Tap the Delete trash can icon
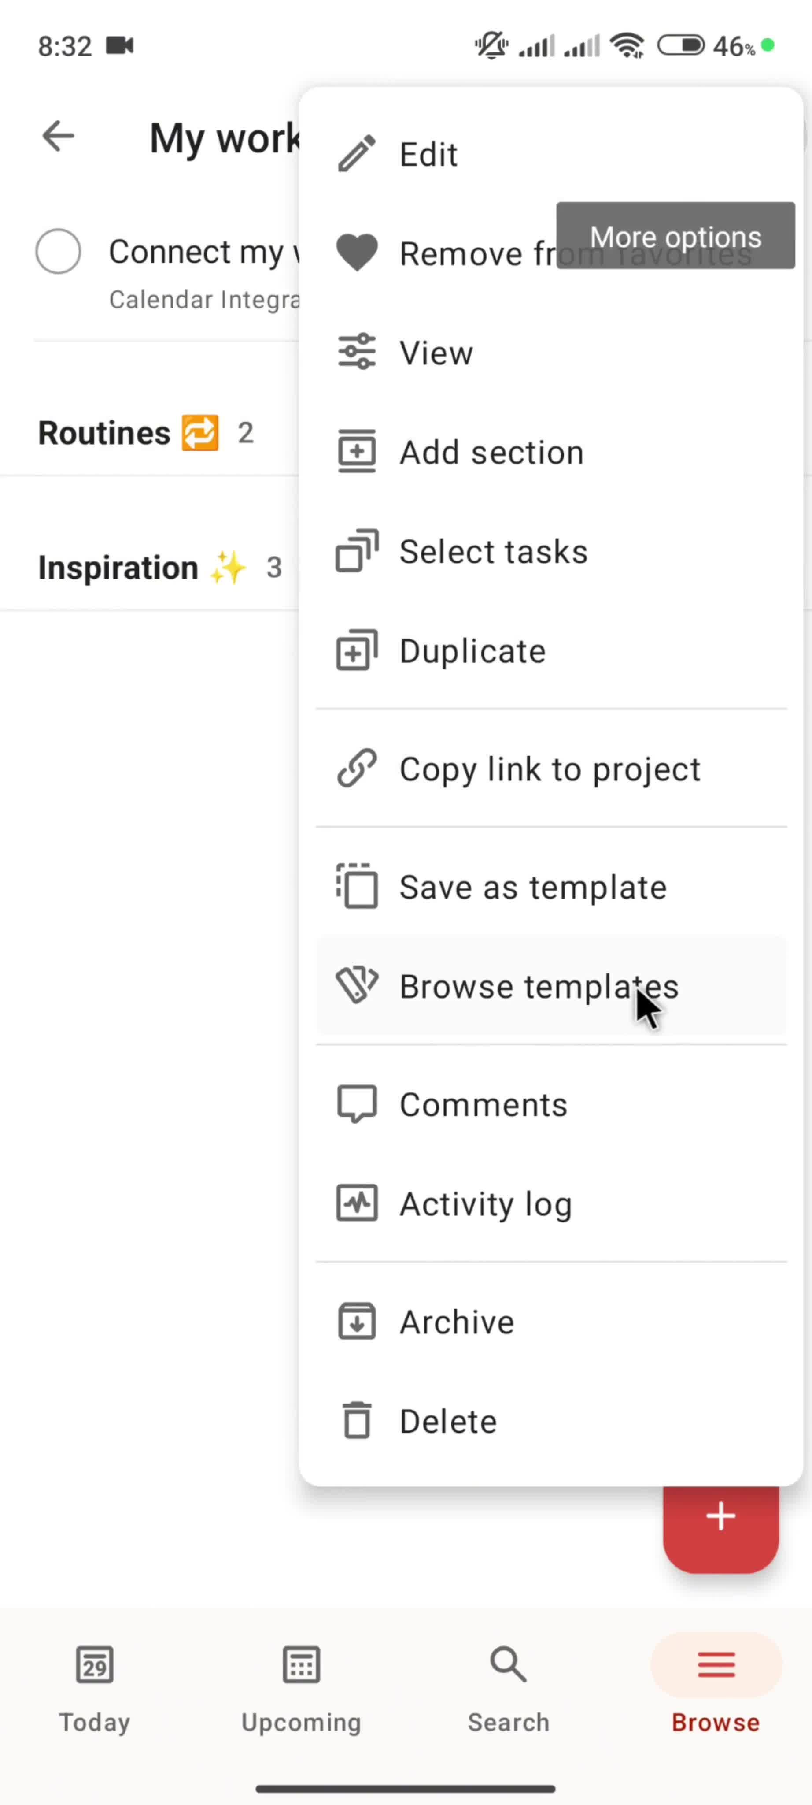 click(356, 1421)
